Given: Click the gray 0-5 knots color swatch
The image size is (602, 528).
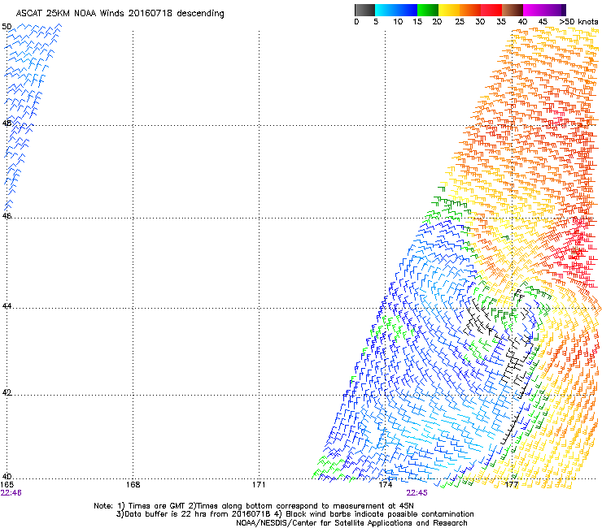Looking at the screenshot, I should click(364, 10).
